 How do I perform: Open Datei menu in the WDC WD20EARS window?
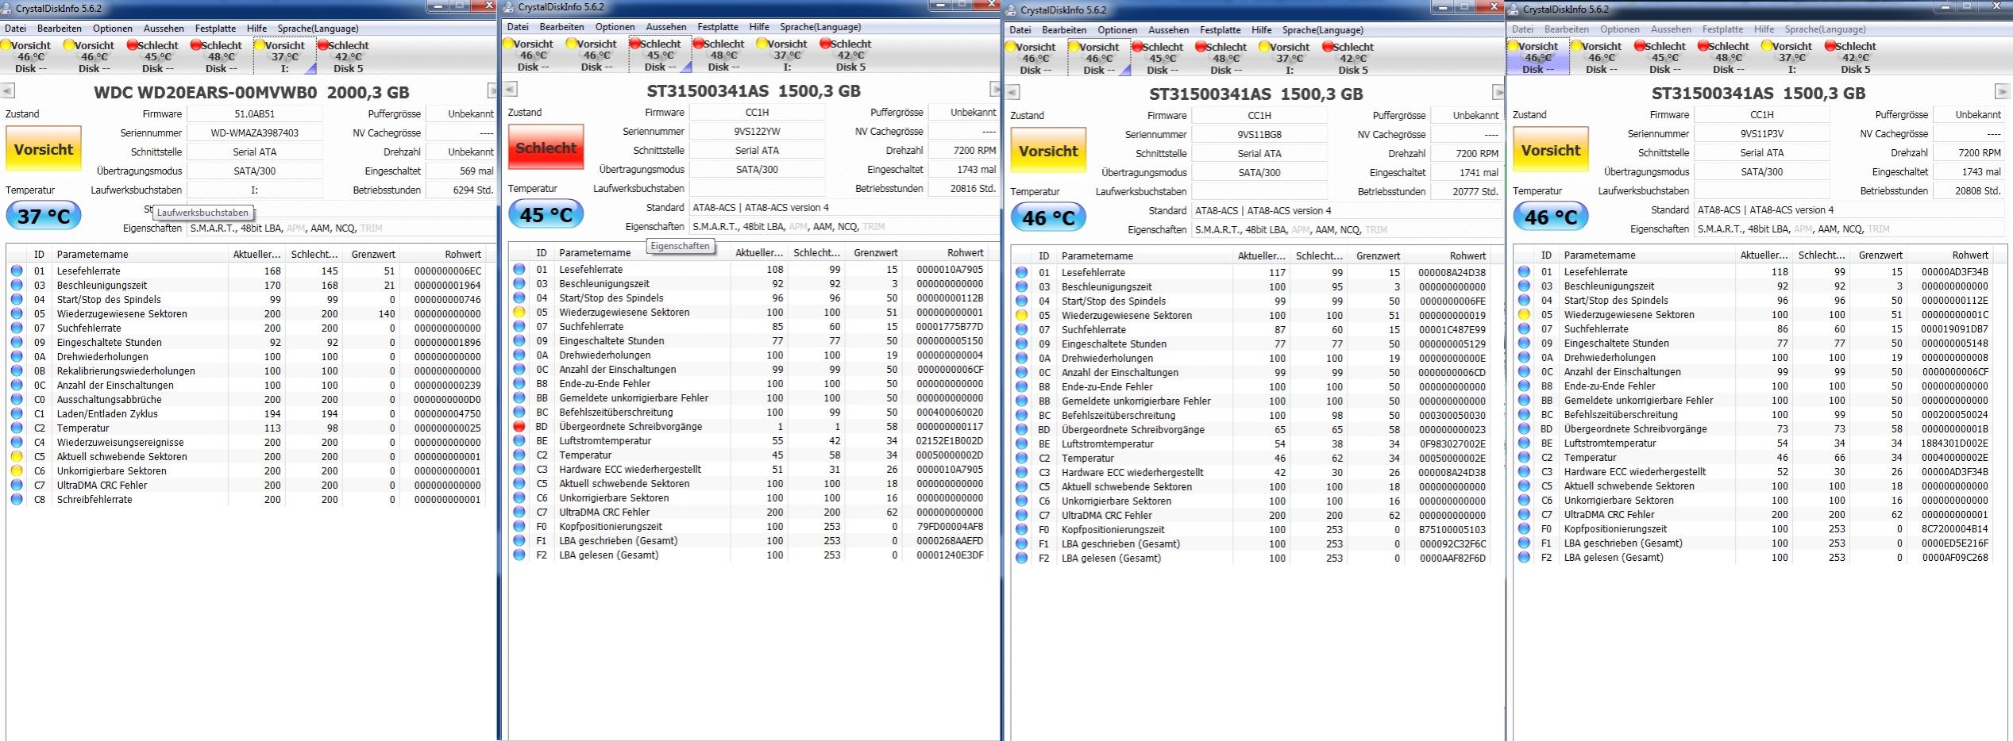(x=15, y=29)
